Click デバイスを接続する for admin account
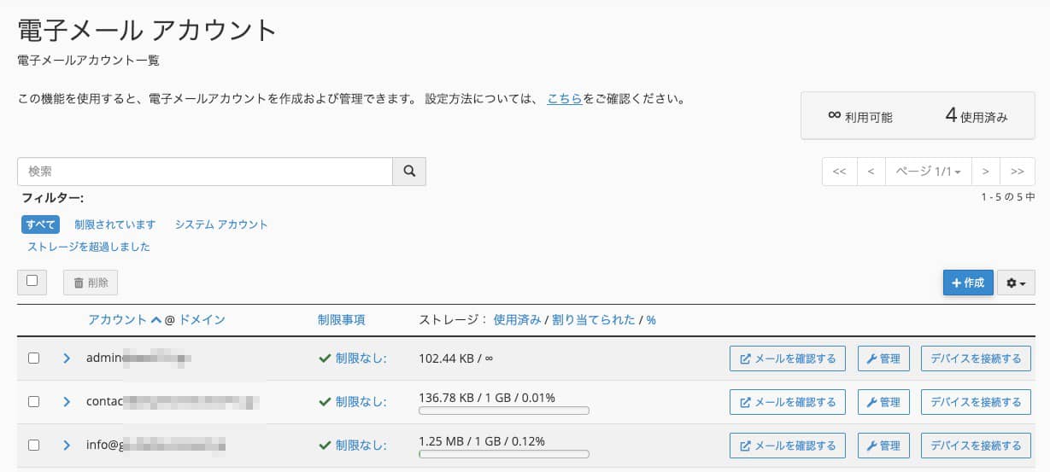Viewport: 1050px width, 472px height. 976,358
